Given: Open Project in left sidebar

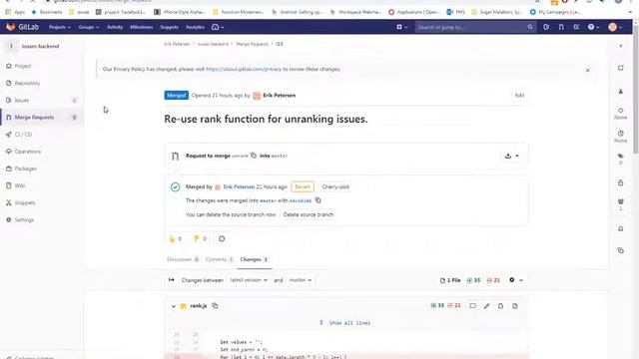Looking at the screenshot, I should click(23, 66).
